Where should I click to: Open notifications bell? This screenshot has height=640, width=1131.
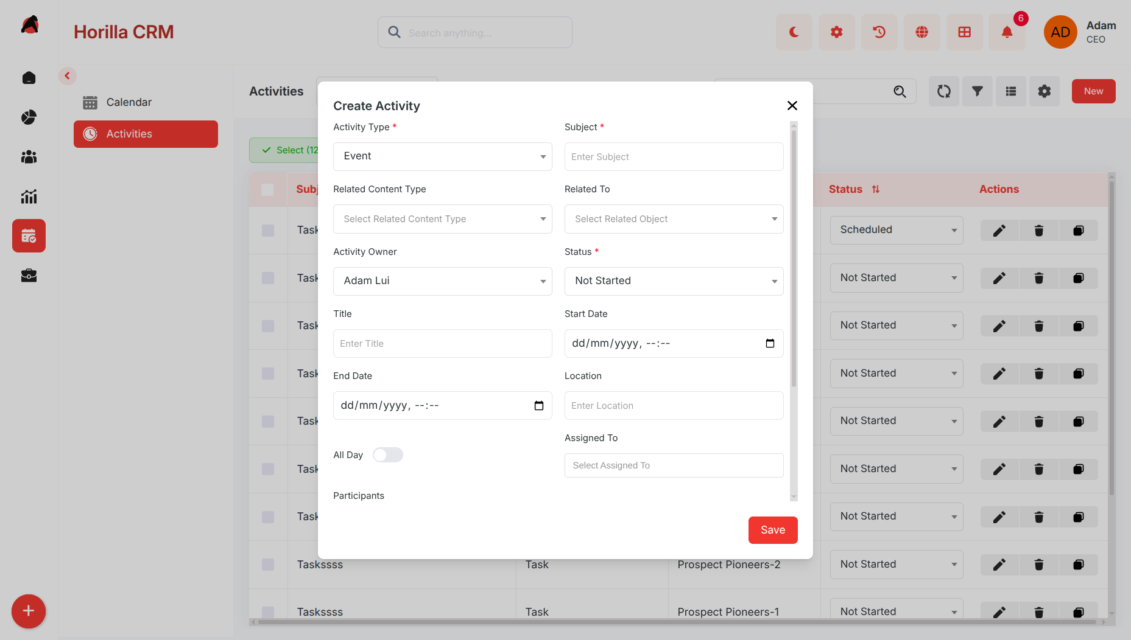coord(1007,32)
